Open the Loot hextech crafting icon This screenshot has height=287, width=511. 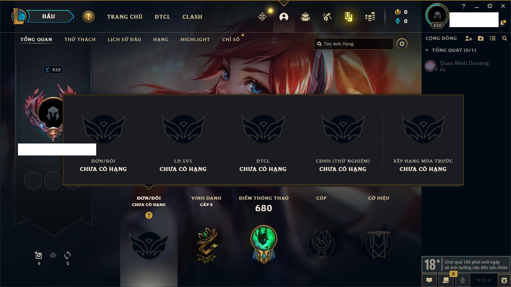(x=327, y=17)
